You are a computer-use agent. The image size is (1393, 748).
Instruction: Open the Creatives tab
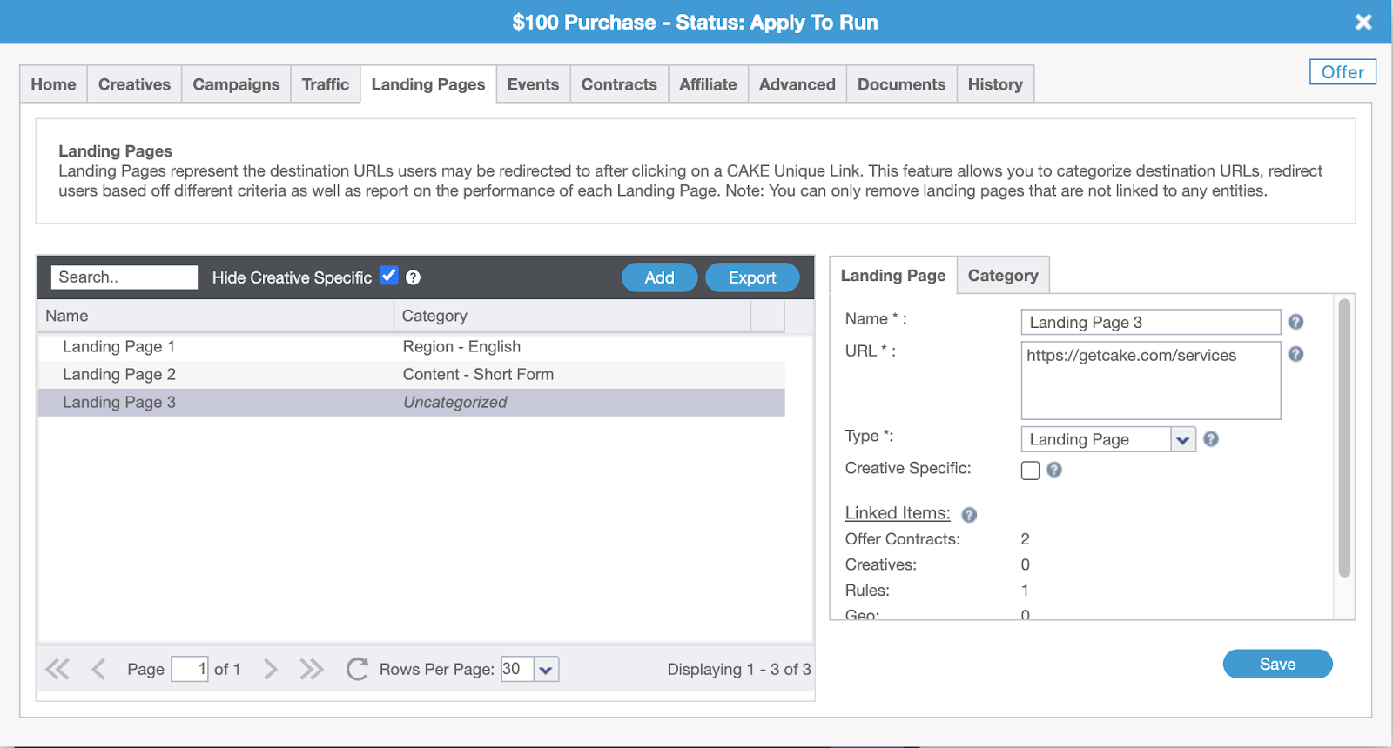point(134,84)
